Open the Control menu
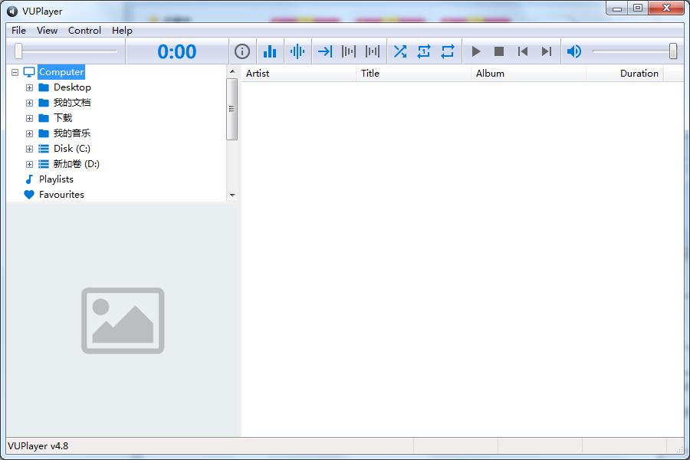 coord(84,31)
